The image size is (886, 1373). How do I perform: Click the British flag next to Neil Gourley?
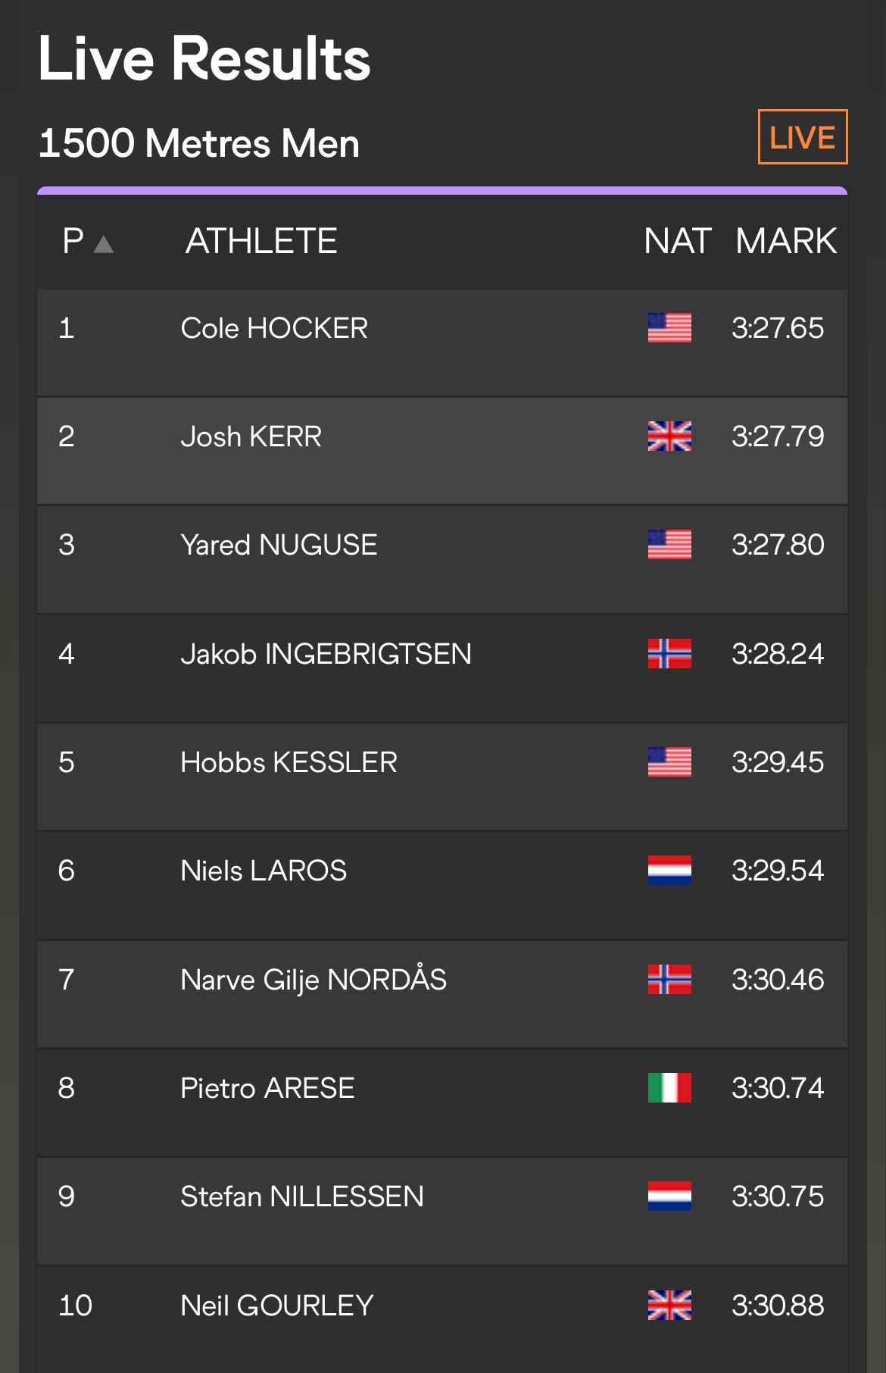coord(669,1306)
